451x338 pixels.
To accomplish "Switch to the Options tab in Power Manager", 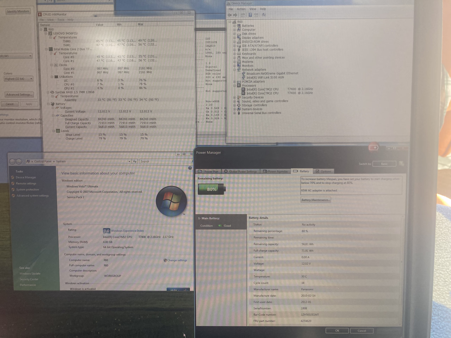I will click(323, 171).
